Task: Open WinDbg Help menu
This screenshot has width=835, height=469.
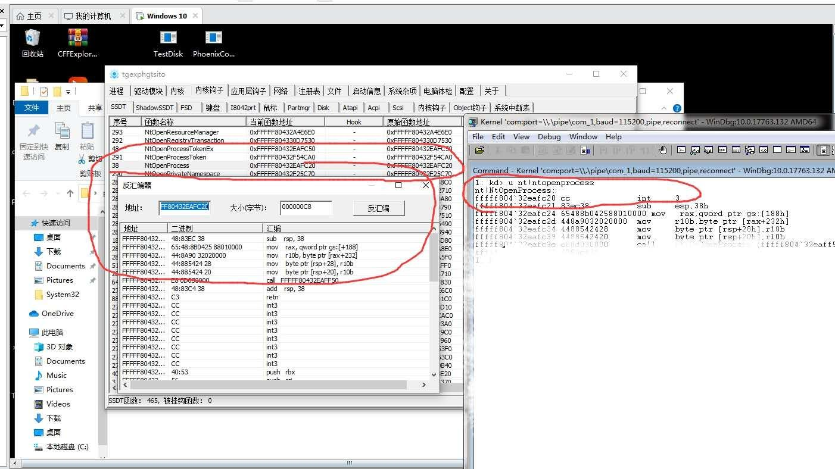Action: (x=613, y=136)
